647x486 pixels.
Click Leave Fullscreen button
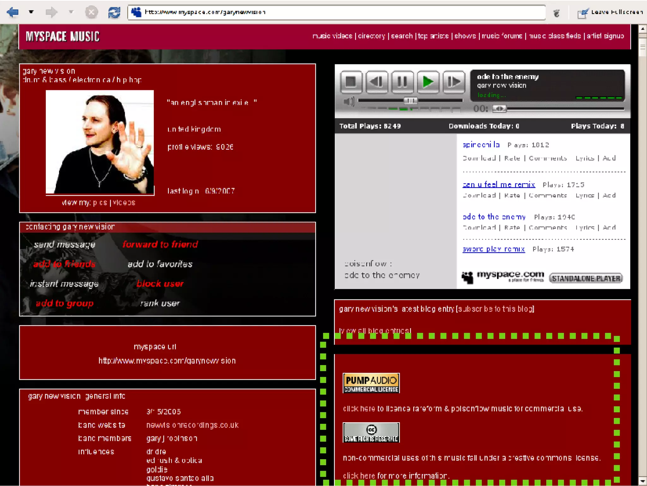coord(610,12)
